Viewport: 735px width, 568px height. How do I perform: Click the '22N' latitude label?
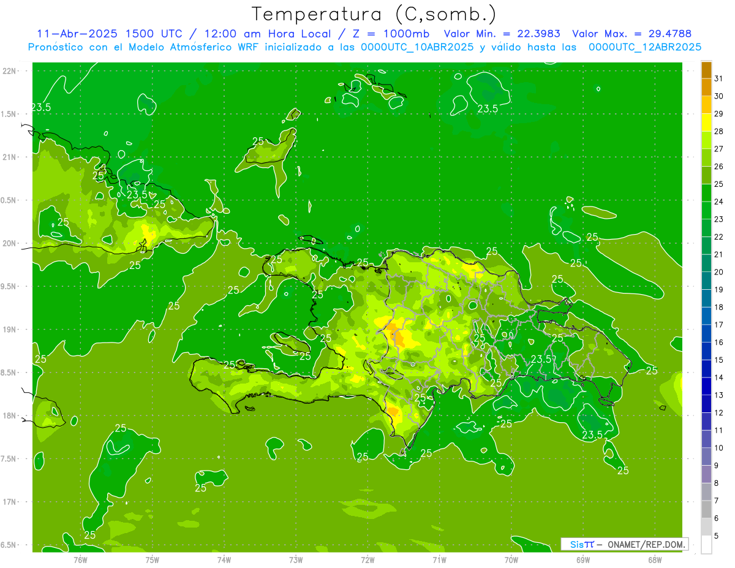click(10, 70)
